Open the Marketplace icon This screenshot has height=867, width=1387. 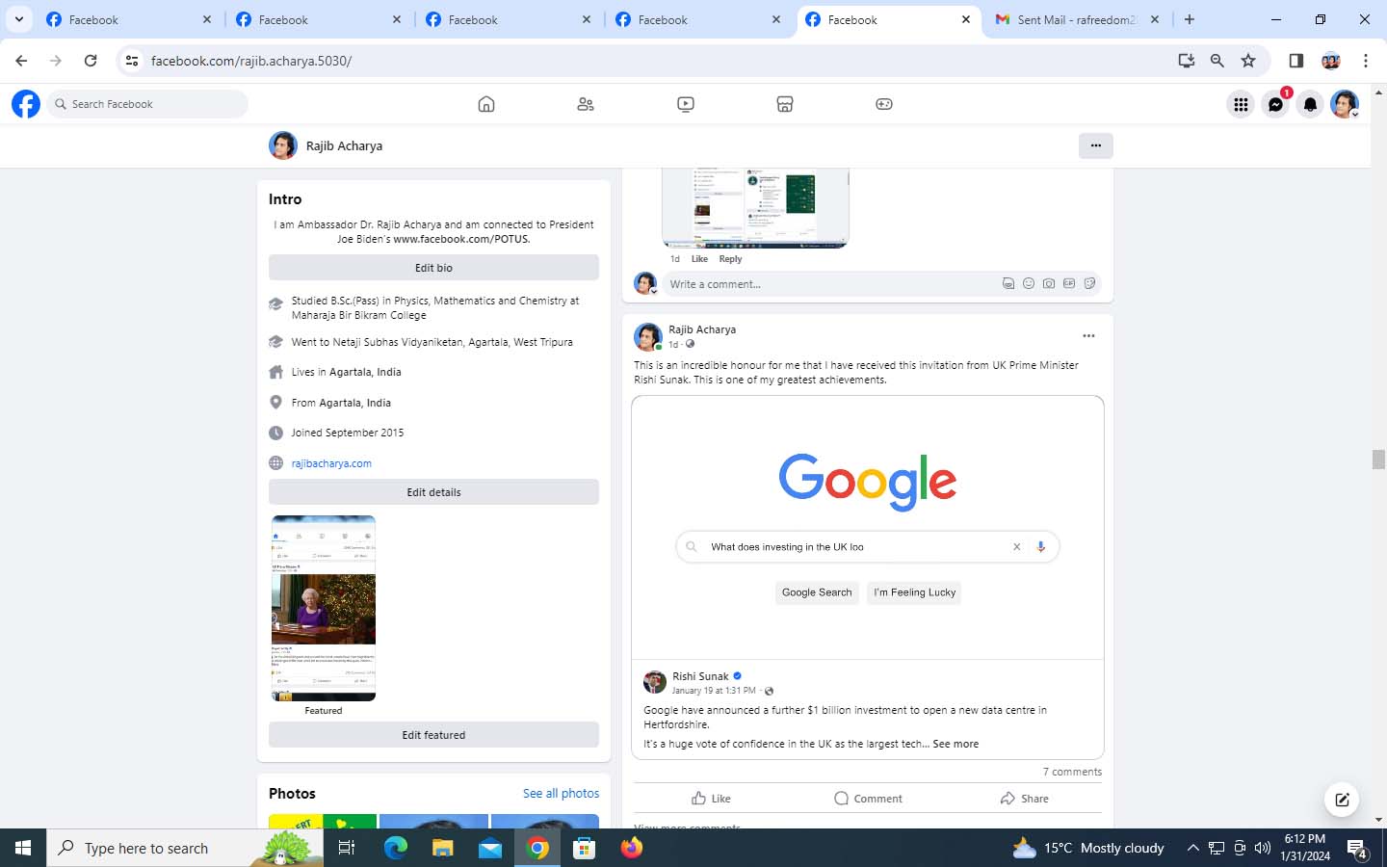click(x=785, y=104)
